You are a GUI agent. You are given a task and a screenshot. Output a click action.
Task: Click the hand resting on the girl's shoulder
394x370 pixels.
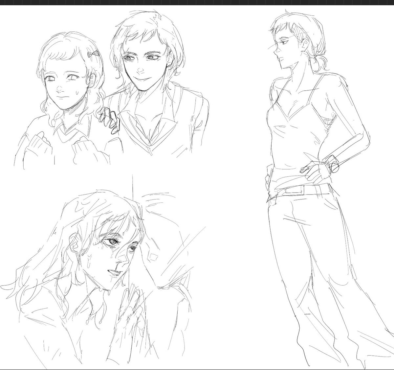click(110, 121)
